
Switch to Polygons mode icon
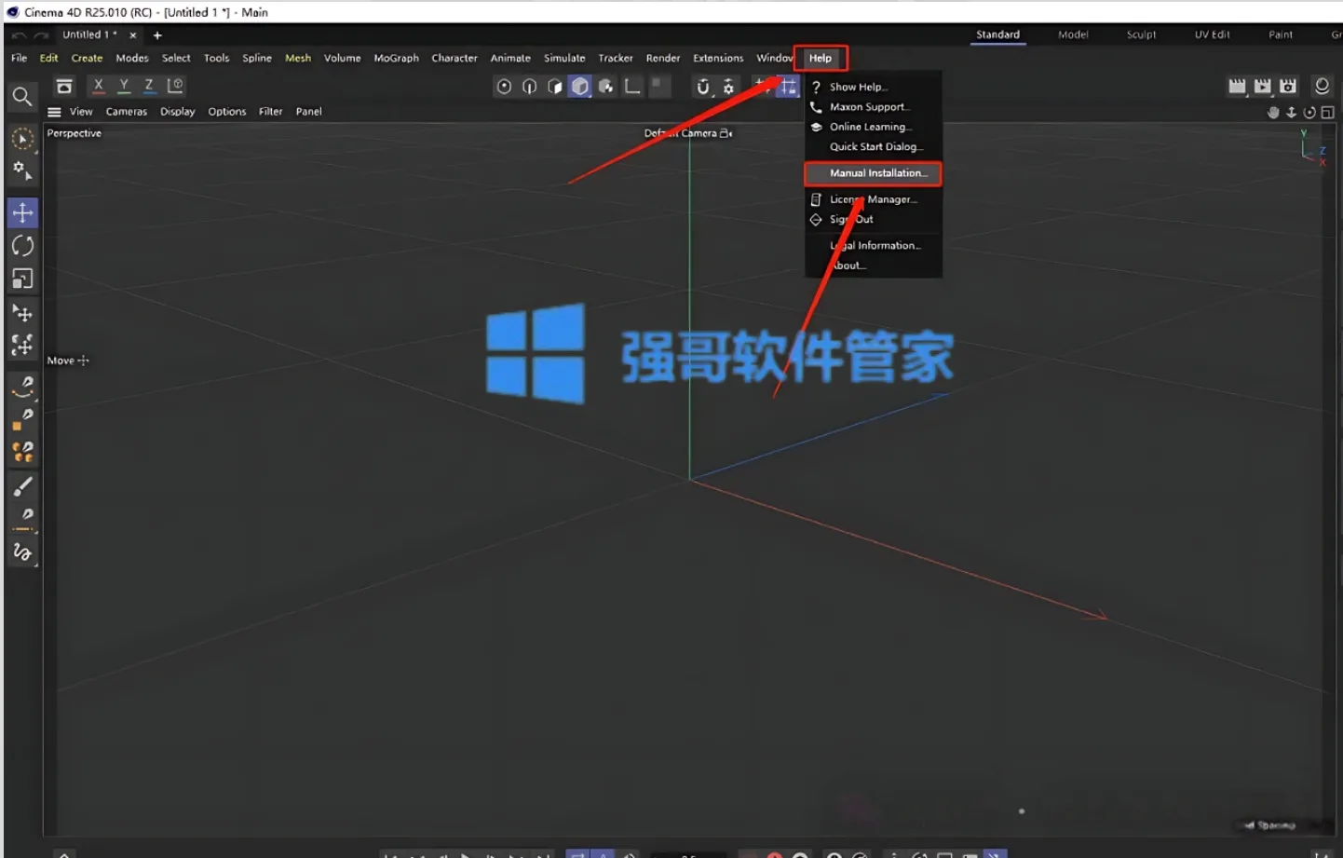coord(555,87)
